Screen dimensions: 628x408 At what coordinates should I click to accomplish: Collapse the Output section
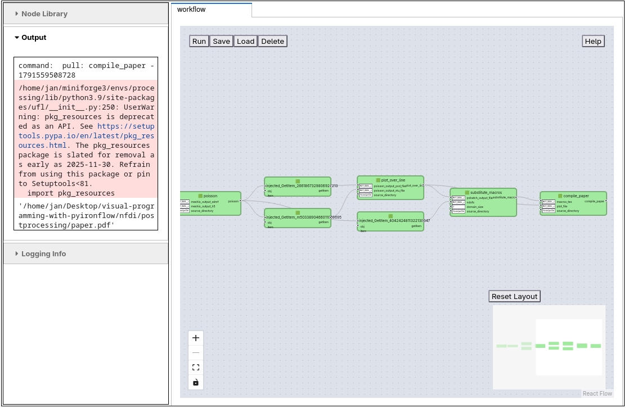[x=86, y=38]
